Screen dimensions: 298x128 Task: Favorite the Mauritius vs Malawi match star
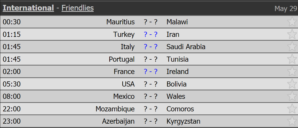coord(292,22)
